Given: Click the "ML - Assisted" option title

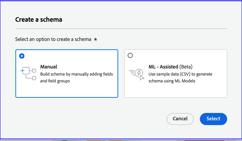Looking at the screenshot, I should point(163,67).
